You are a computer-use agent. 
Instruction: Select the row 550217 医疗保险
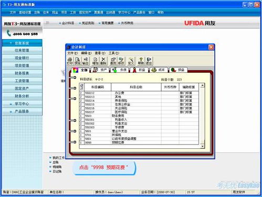point(139,112)
